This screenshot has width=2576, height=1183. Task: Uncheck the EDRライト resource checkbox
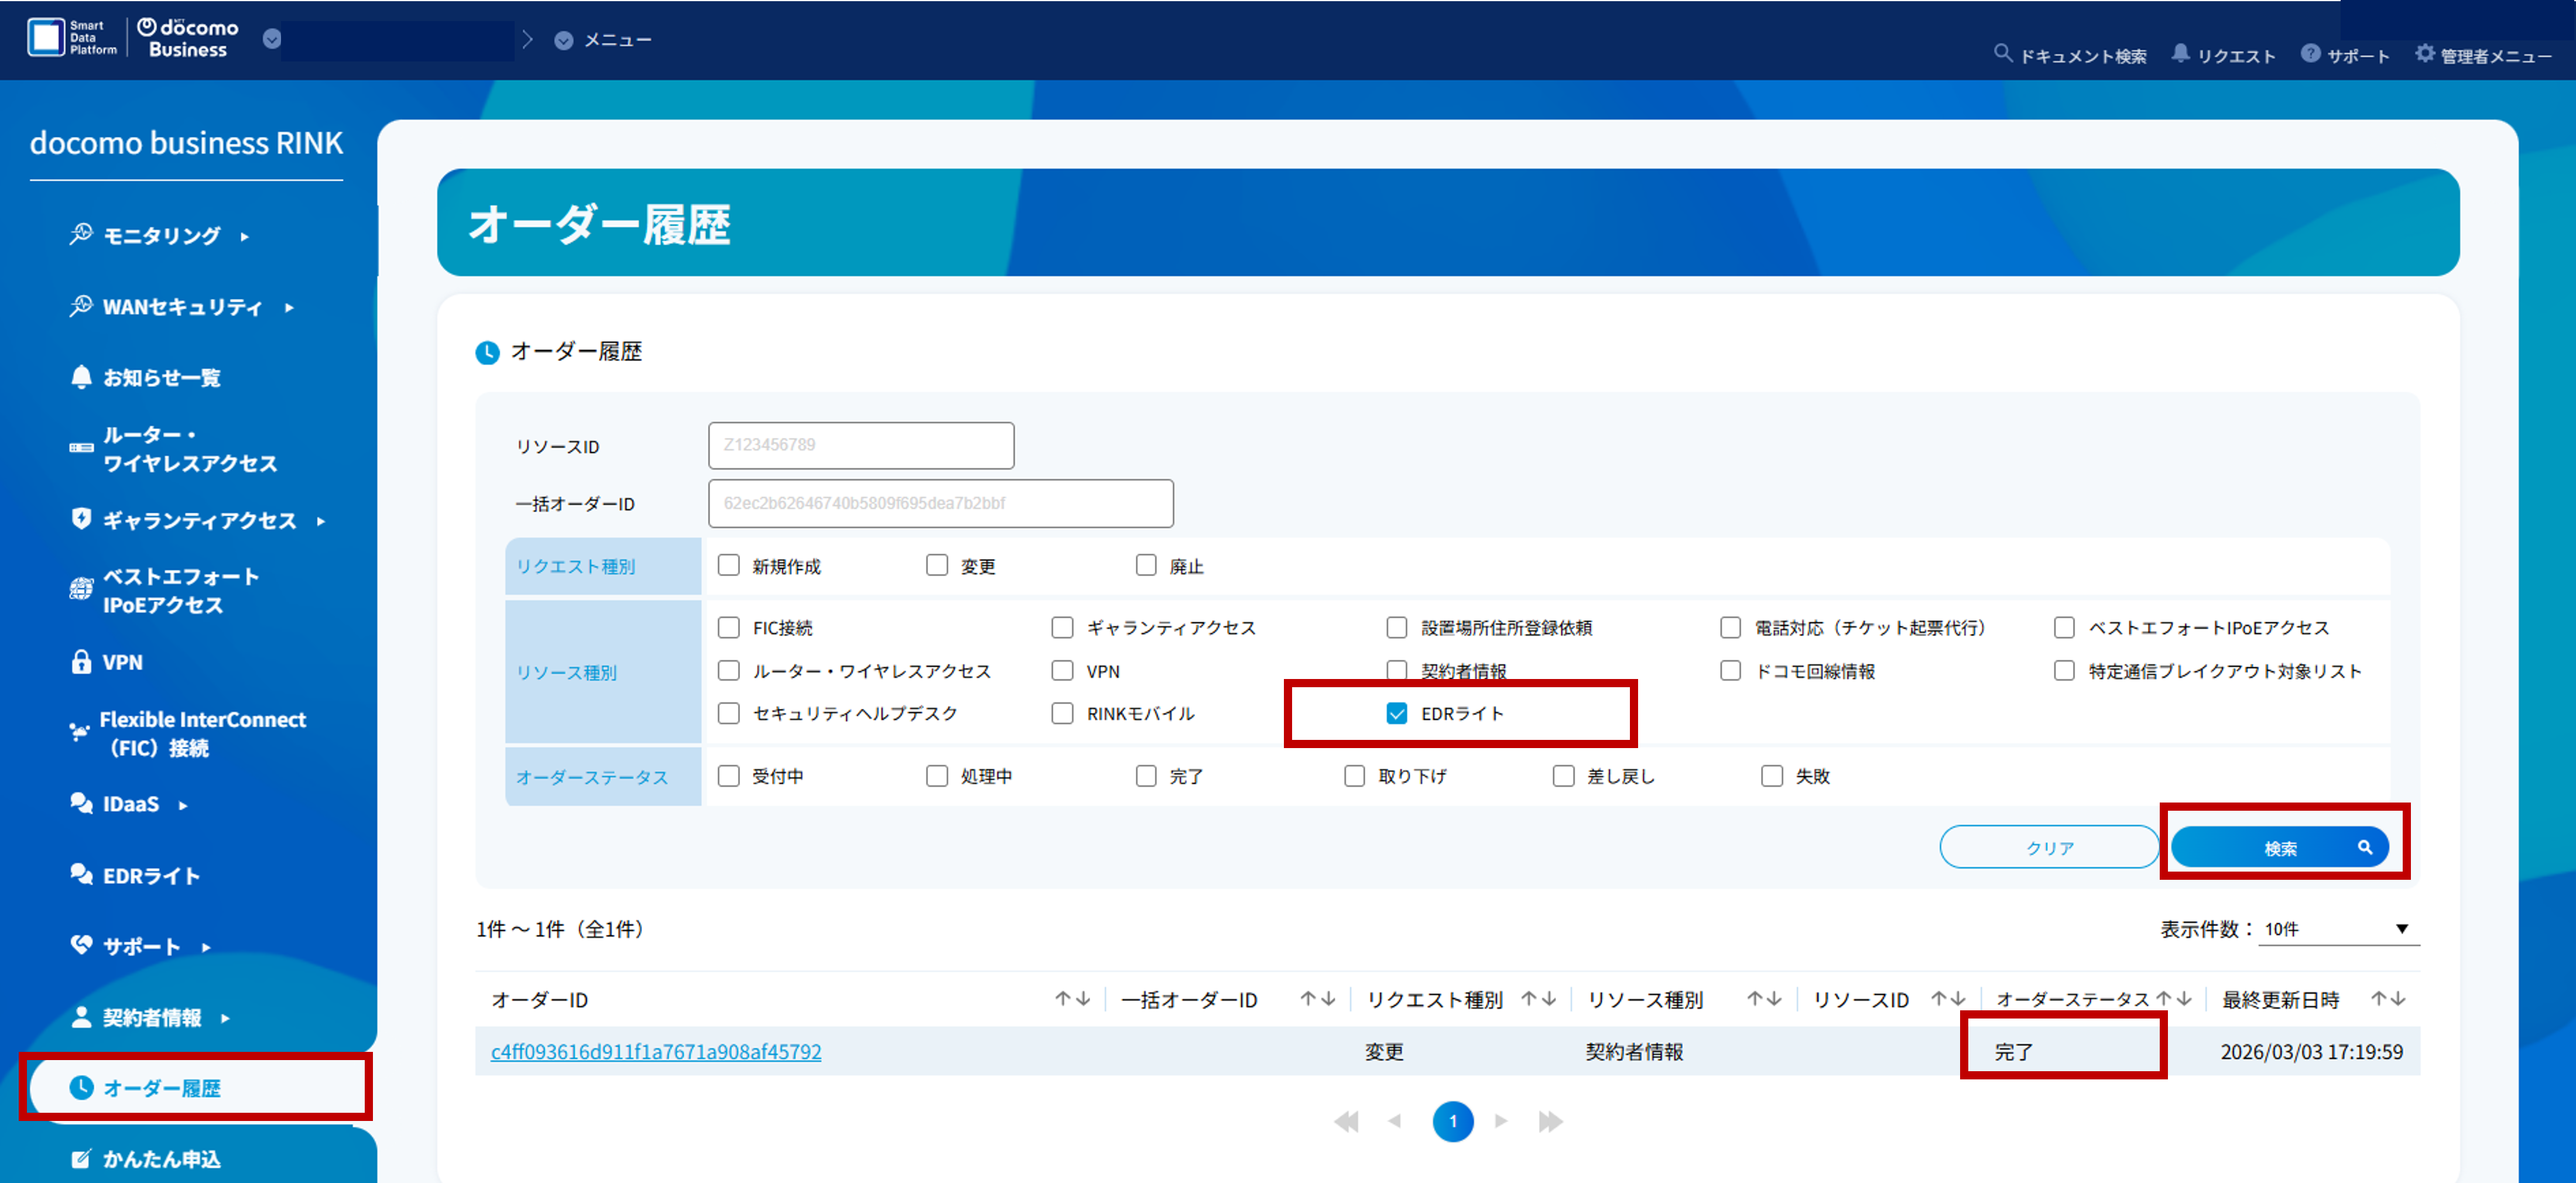pos(1396,713)
